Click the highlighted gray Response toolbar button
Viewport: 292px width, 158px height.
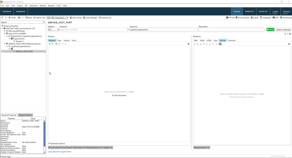click(220, 44)
